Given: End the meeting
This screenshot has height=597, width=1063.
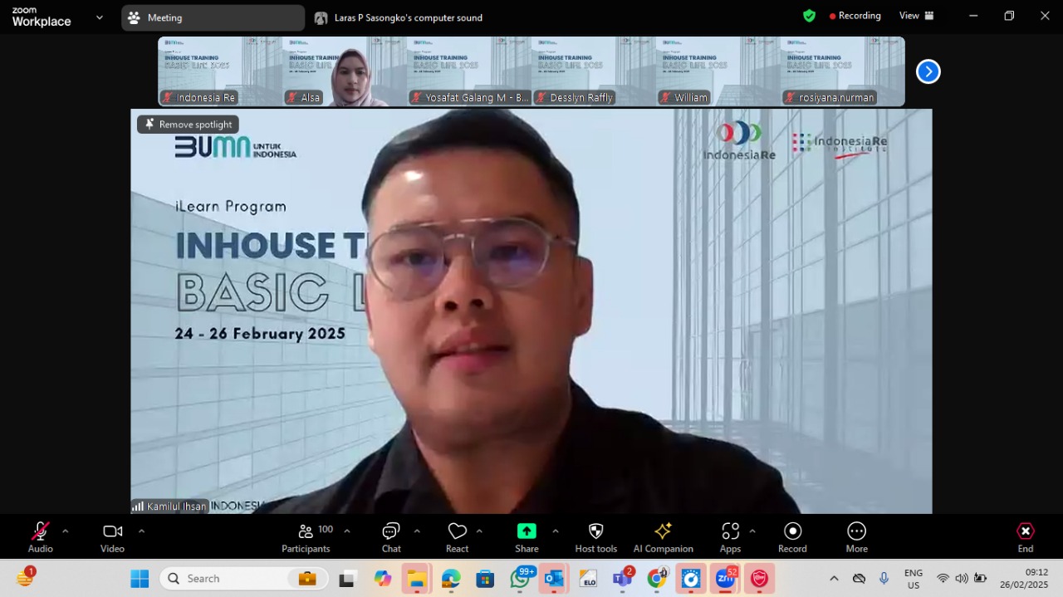Looking at the screenshot, I should 1026,537.
